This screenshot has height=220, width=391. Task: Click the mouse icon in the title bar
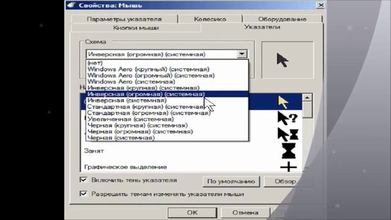71,5
